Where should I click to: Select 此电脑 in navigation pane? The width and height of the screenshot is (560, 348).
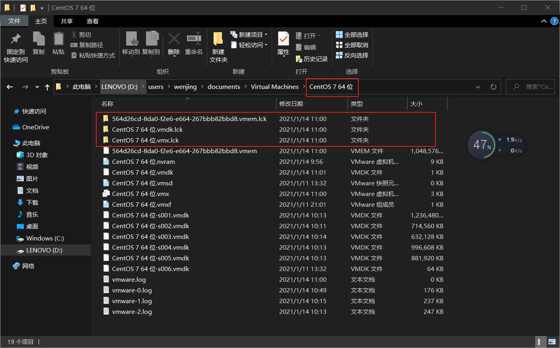[x=27, y=143]
